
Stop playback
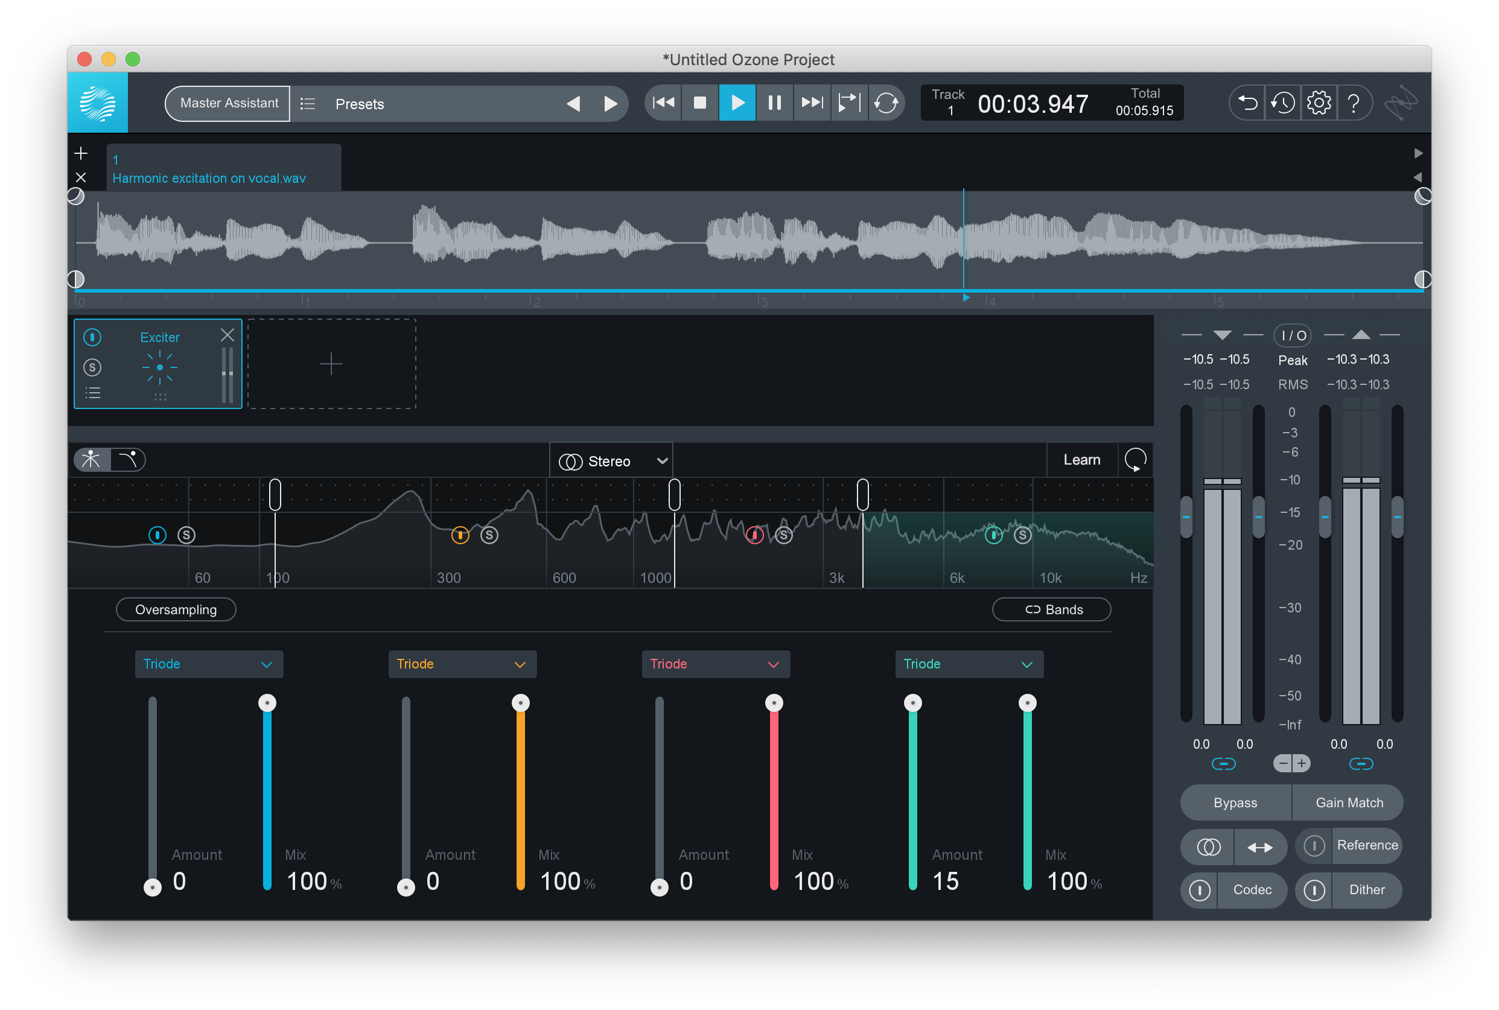tap(699, 103)
